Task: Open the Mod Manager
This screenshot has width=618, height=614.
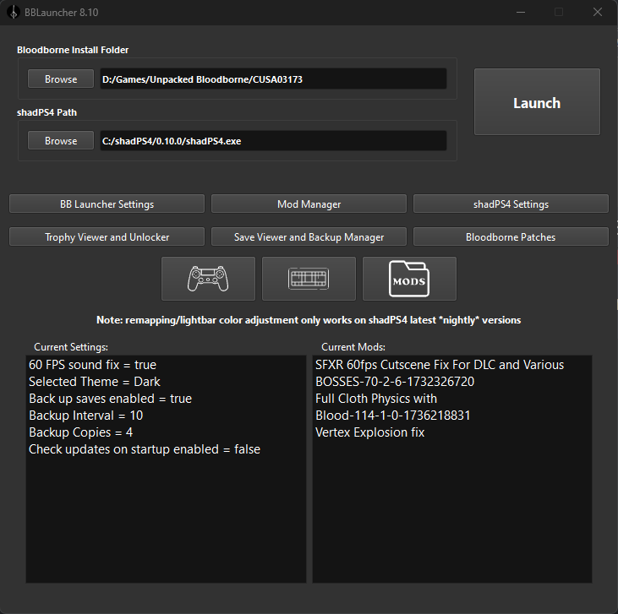Action: pyautogui.click(x=309, y=204)
